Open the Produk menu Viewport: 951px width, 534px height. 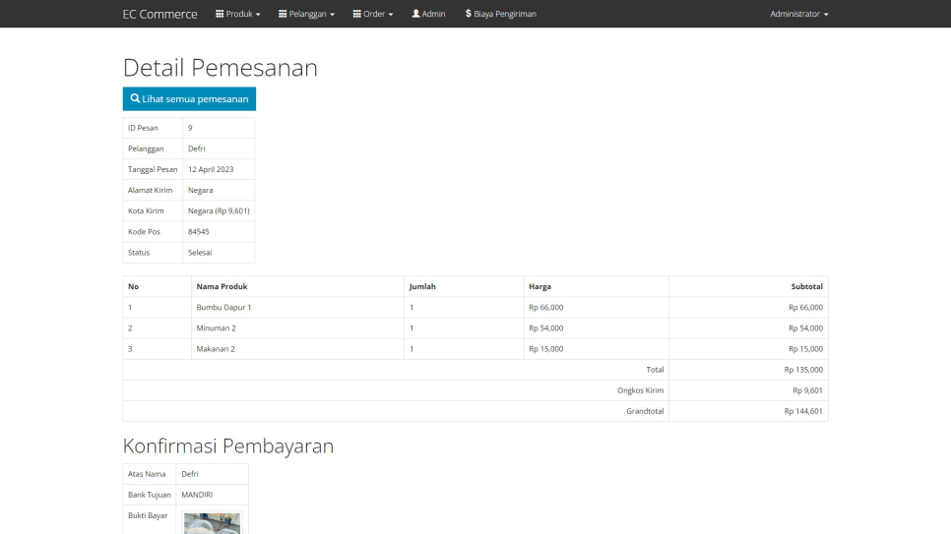[238, 14]
